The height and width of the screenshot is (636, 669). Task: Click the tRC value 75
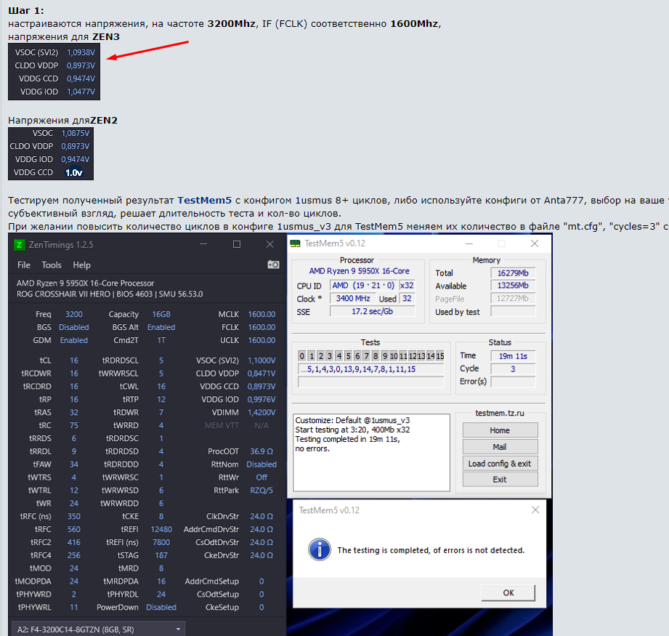click(74, 425)
